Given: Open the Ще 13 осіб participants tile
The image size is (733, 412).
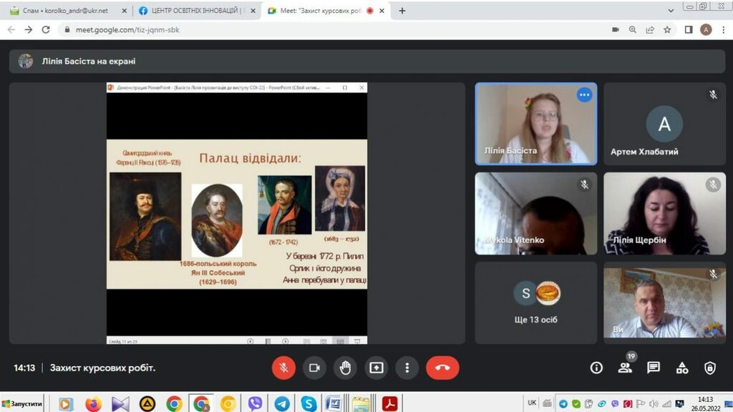Looking at the screenshot, I should point(535,302).
